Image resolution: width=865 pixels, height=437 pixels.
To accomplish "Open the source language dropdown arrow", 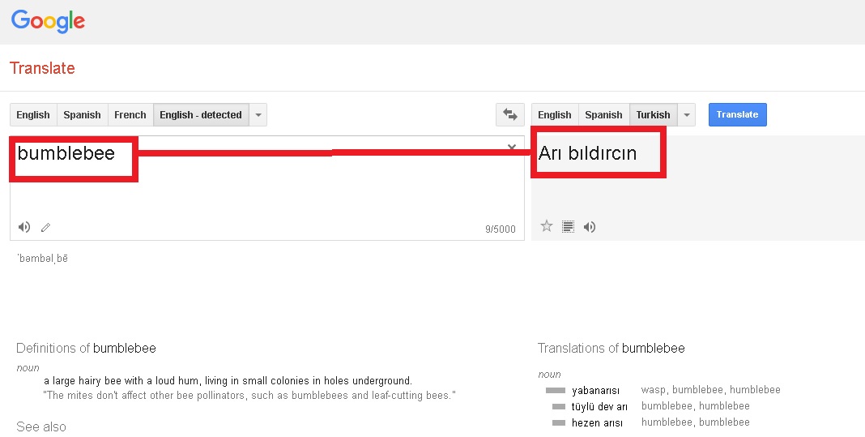I will (258, 115).
